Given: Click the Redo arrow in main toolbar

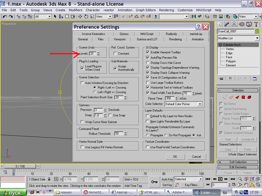Looking at the screenshot, I should click(x=11, y=17).
